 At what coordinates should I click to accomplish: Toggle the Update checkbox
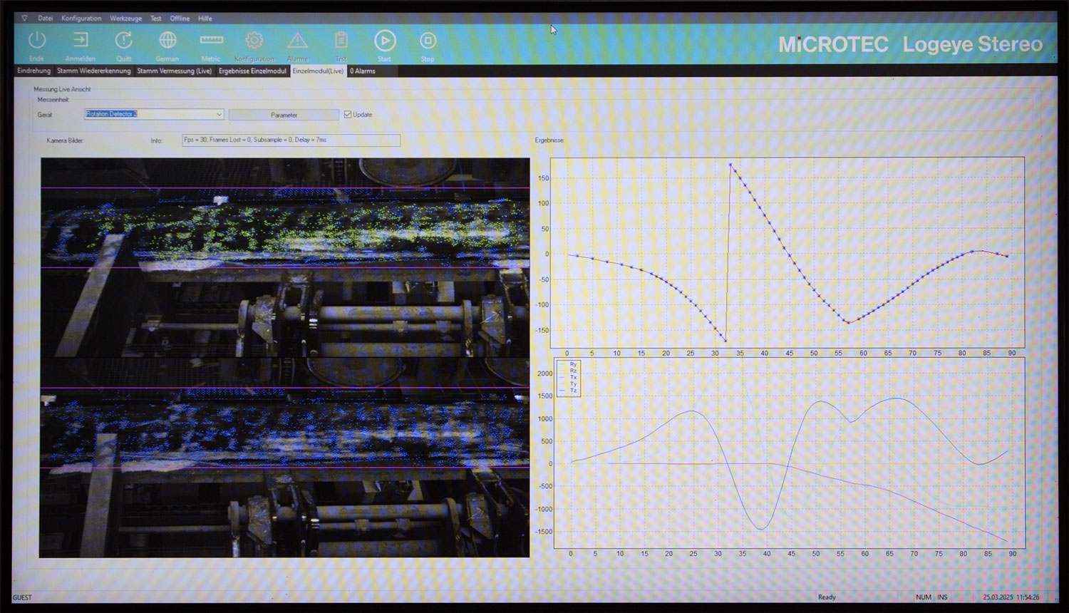[348, 114]
